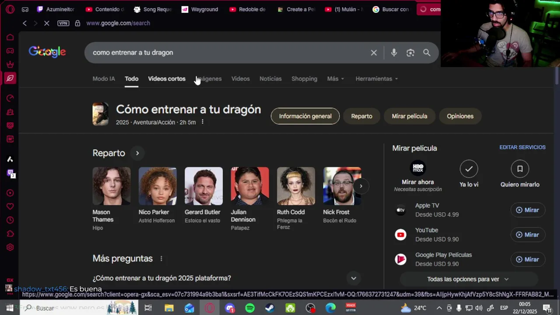Open the Opera GX main menu logo
Viewport: 560px width, 315px height.
tap(10, 9)
